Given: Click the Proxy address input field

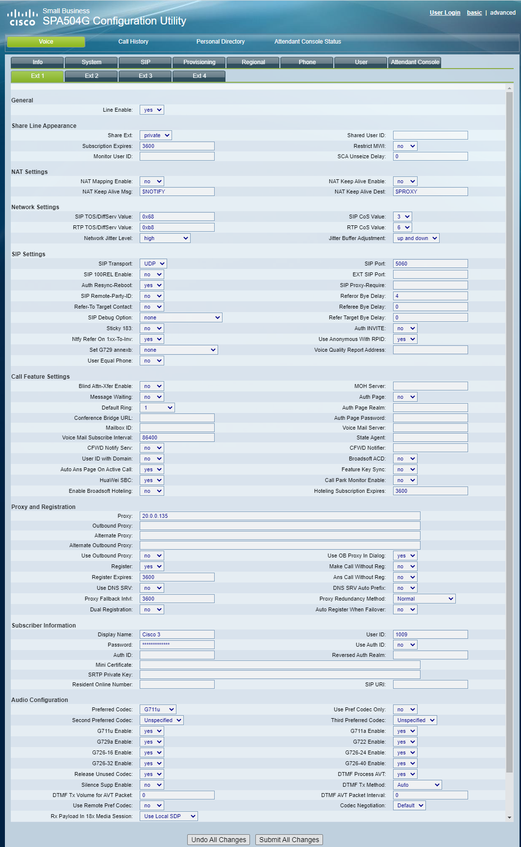Looking at the screenshot, I should pyautogui.click(x=280, y=516).
